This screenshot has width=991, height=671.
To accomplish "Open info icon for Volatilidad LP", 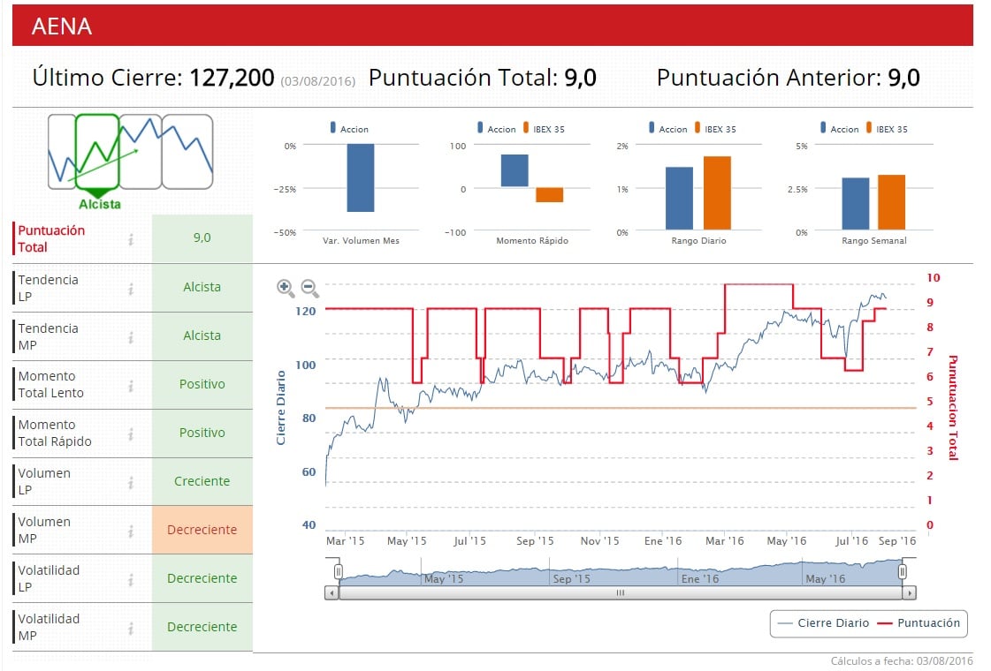I will click(131, 579).
